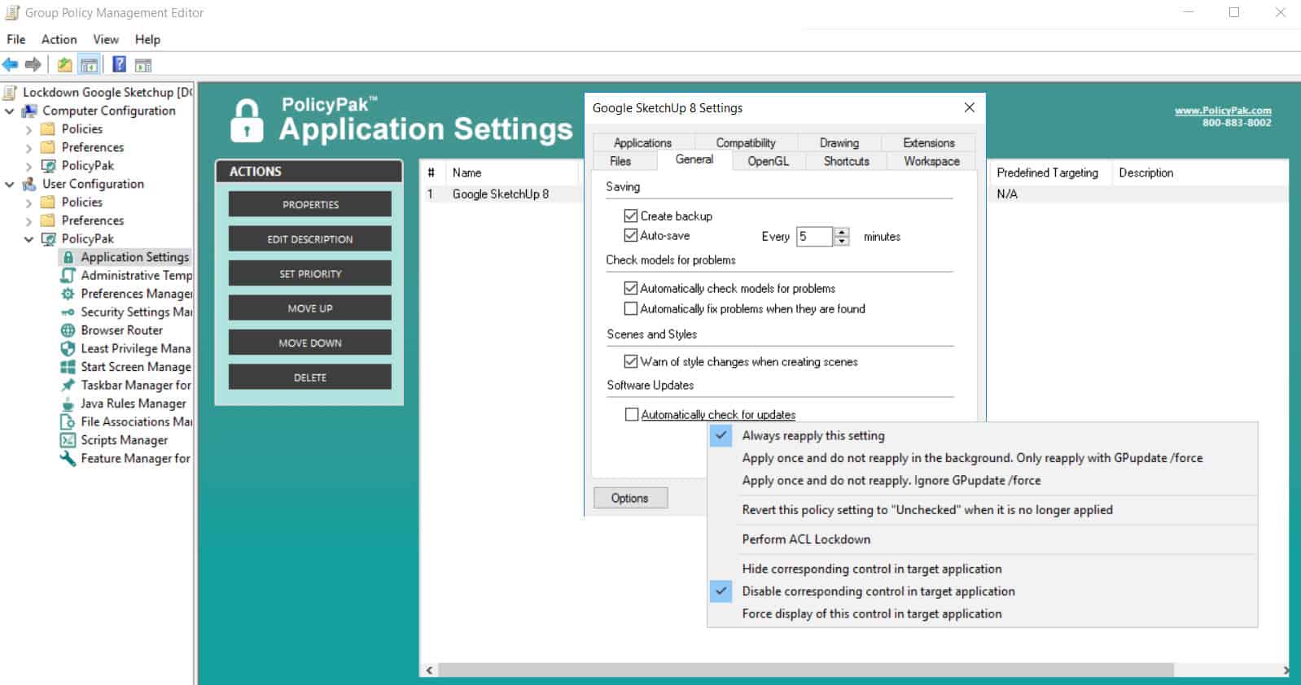This screenshot has height=685, width=1301.
Task: Click the SET PRIORITY button
Action: pyautogui.click(x=309, y=273)
